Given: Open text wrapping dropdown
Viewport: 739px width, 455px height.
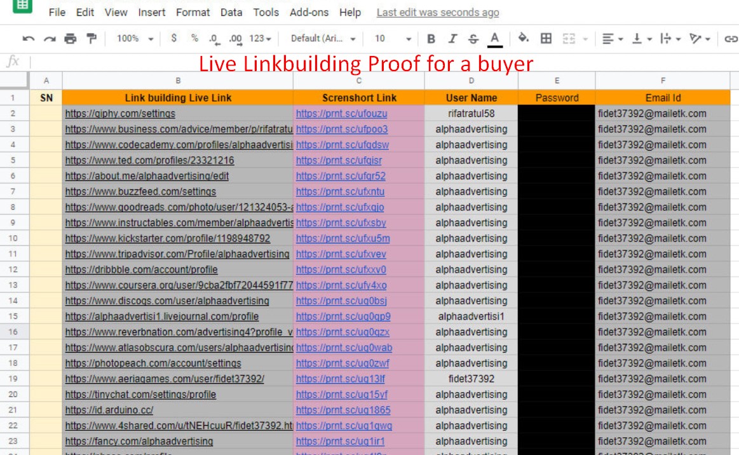Looking at the screenshot, I should pyautogui.click(x=670, y=39).
